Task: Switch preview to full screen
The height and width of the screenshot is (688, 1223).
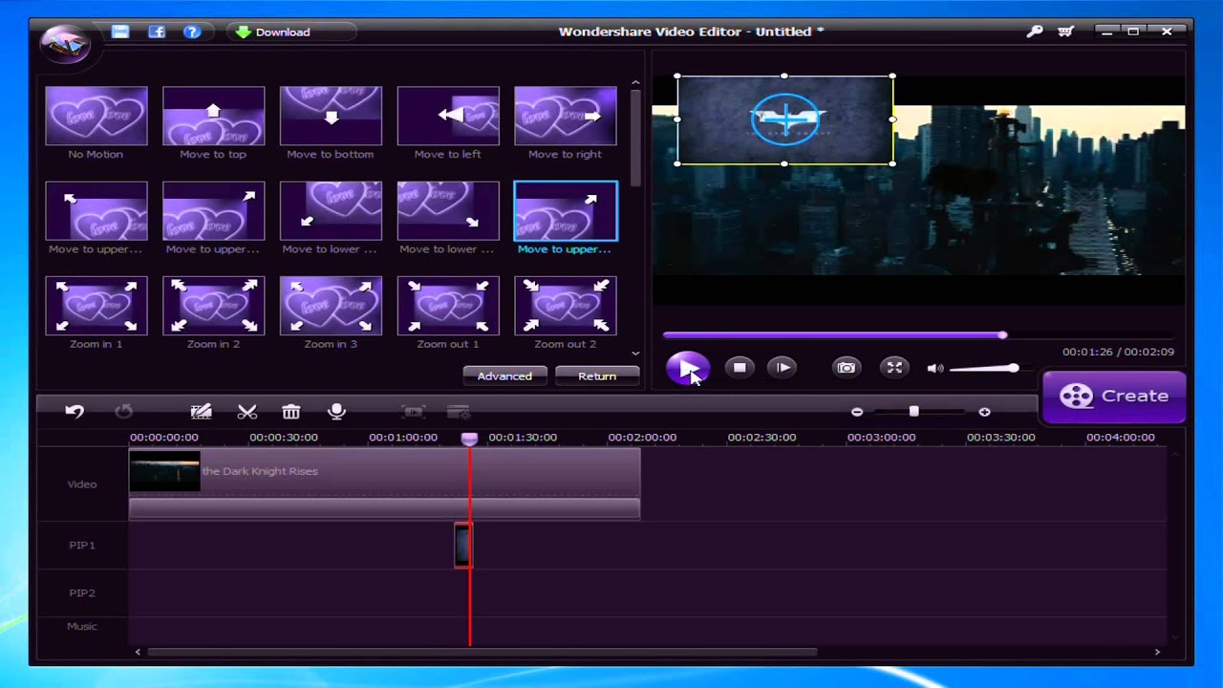Action: pyautogui.click(x=894, y=368)
